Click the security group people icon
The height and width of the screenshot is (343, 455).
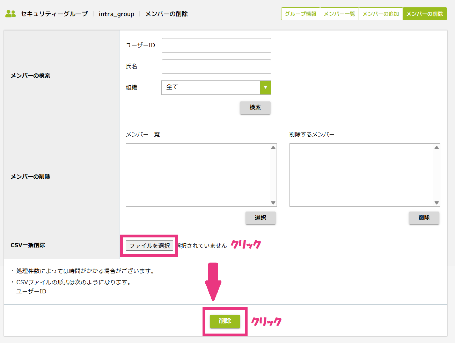(x=10, y=14)
